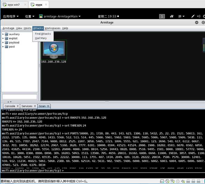Click the 'RHOSTS => 192.168.236.128' output line

tap(22, 122)
